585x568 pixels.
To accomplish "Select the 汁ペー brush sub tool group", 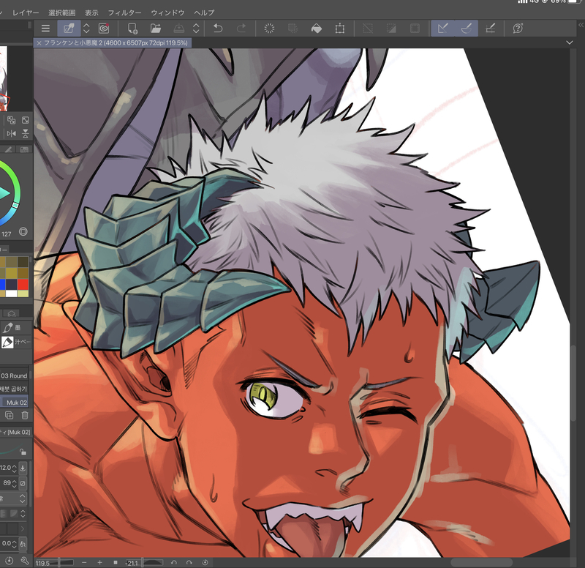I will tap(16, 342).
